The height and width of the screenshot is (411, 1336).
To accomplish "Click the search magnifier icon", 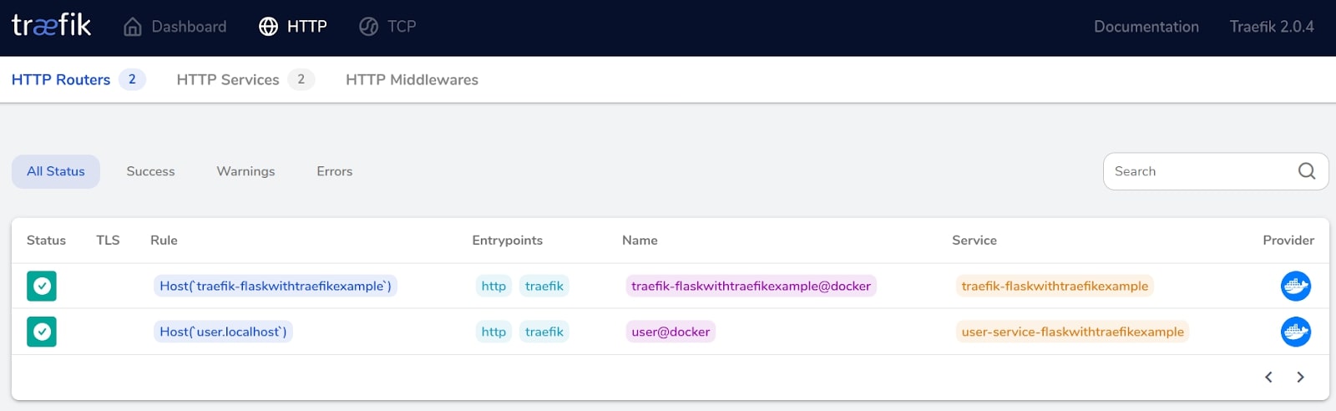I will click(x=1307, y=171).
